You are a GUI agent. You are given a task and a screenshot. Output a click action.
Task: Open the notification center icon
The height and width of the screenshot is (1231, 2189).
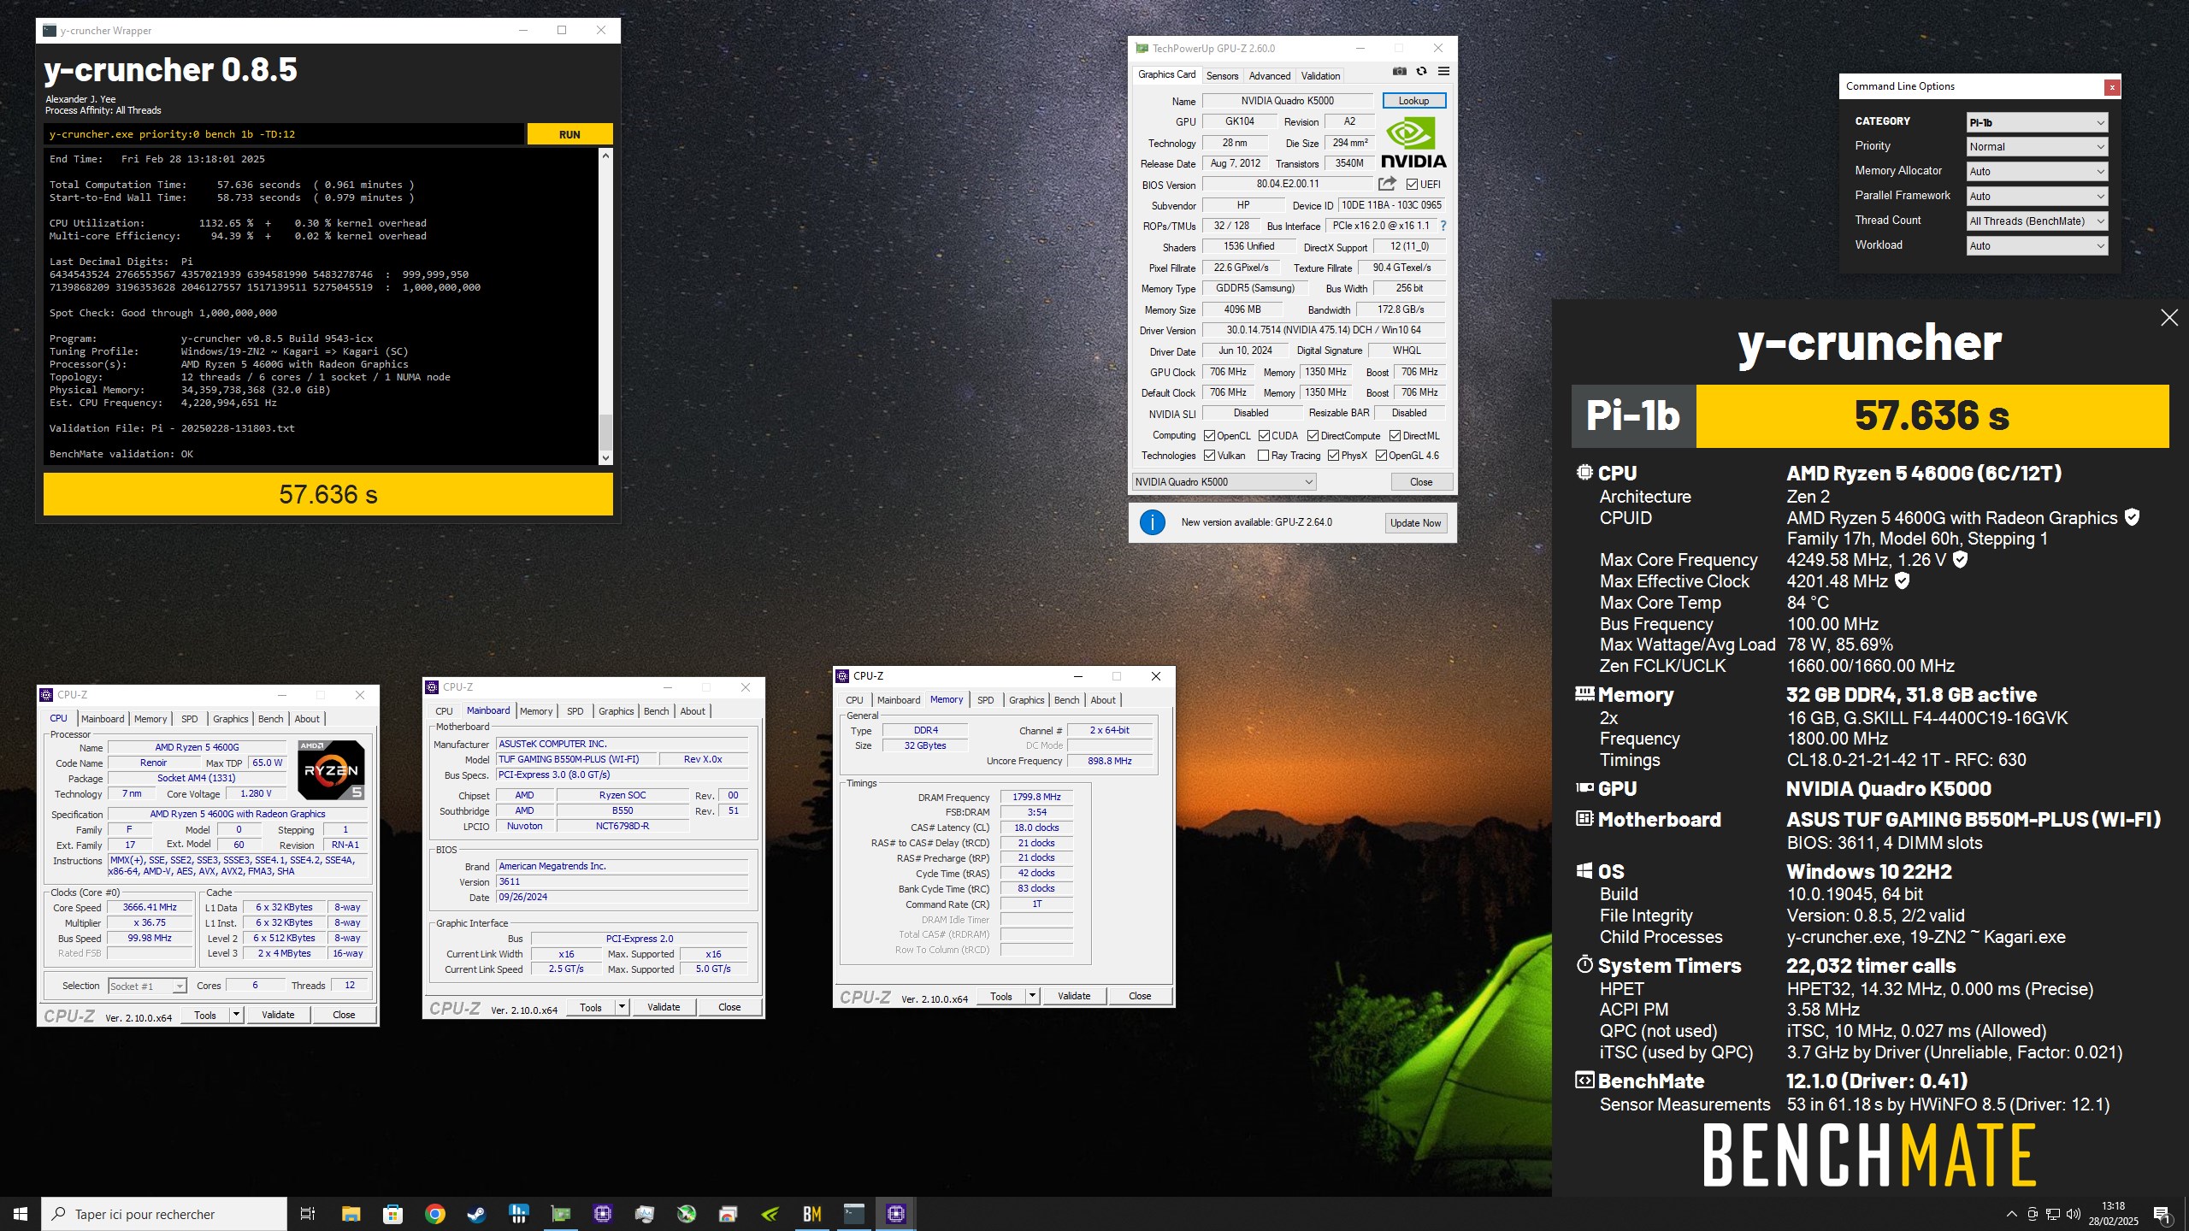coord(2162,1214)
